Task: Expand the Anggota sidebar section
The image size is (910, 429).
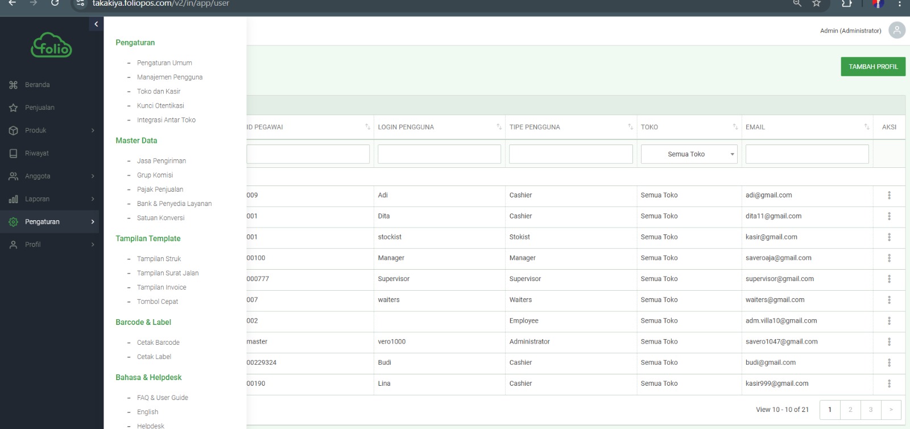Action: (93, 176)
